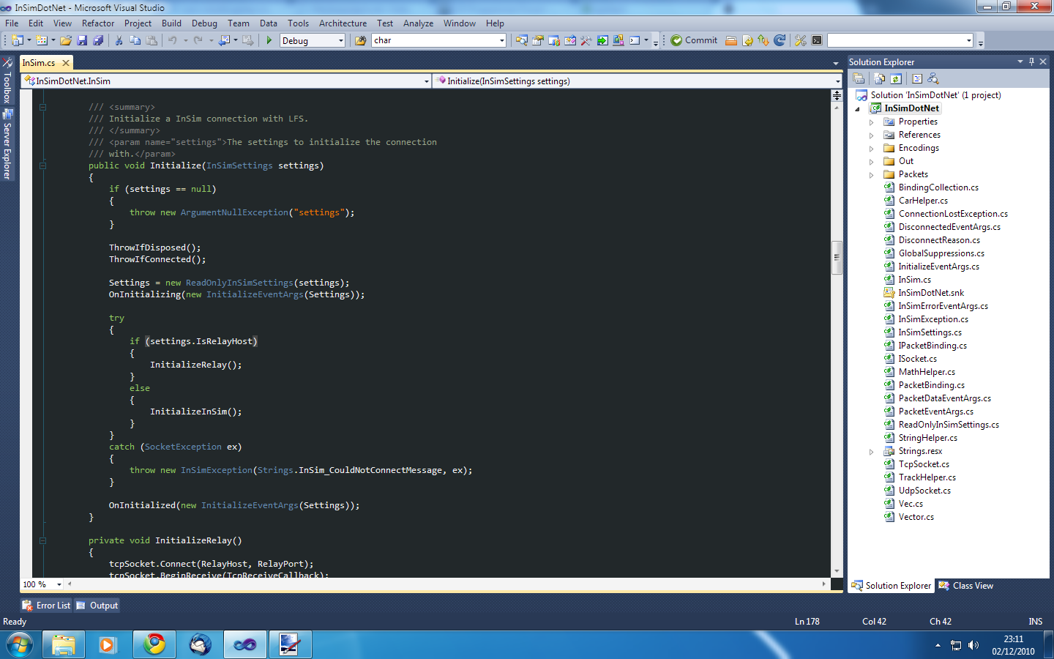
Task: Click Show All Files in Solution Explorer
Action: coord(880,78)
